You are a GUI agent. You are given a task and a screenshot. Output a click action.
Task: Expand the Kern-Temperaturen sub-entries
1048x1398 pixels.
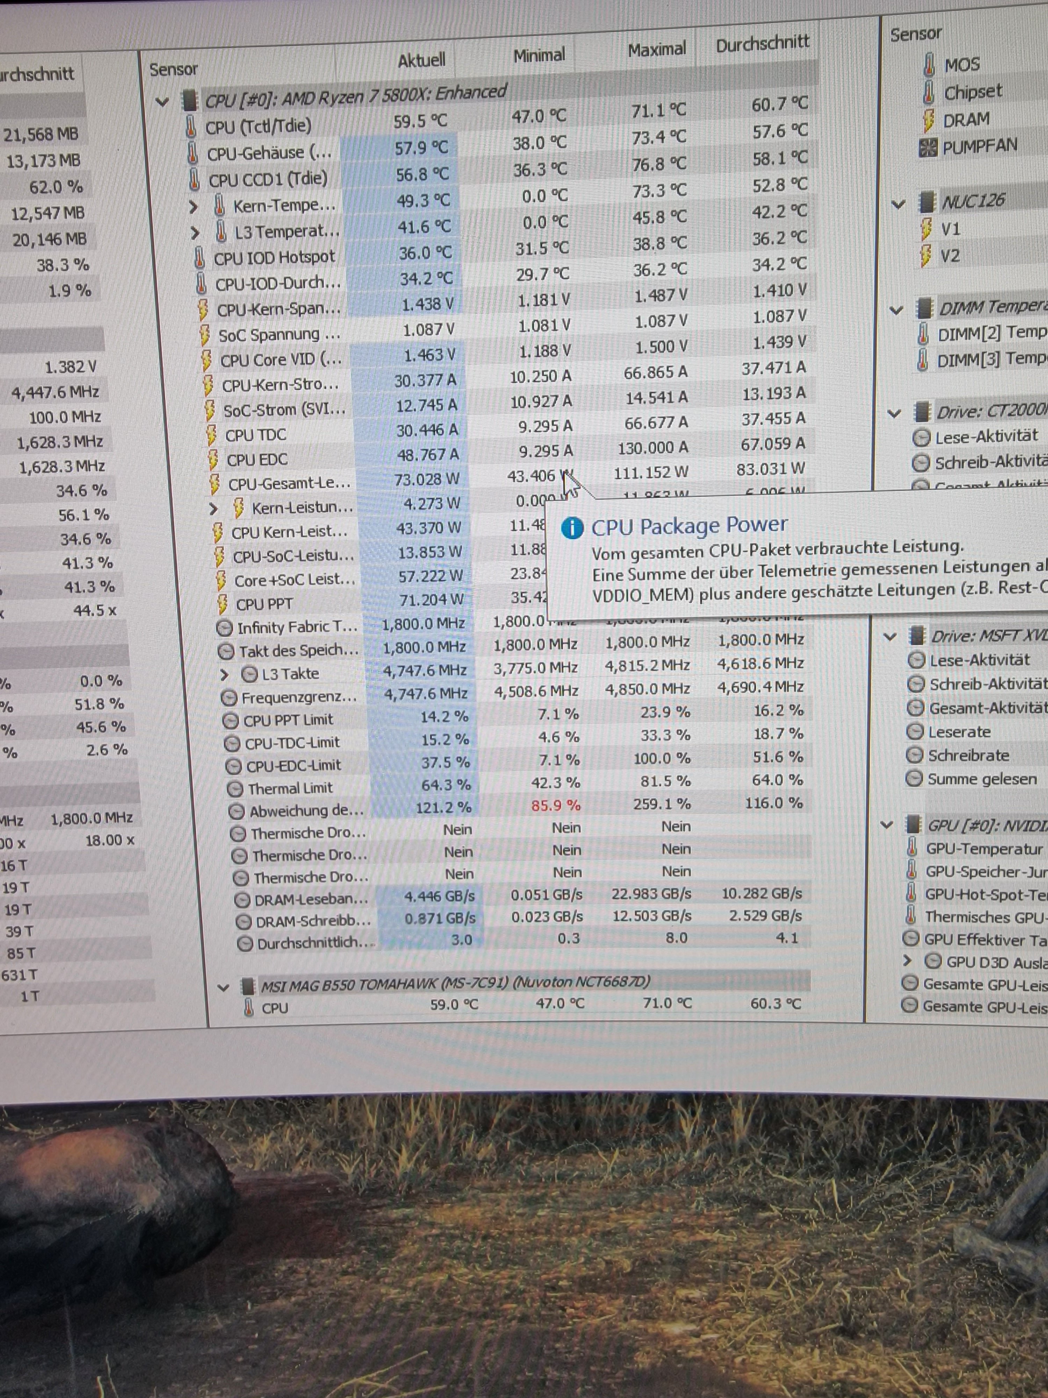point(194,207)
